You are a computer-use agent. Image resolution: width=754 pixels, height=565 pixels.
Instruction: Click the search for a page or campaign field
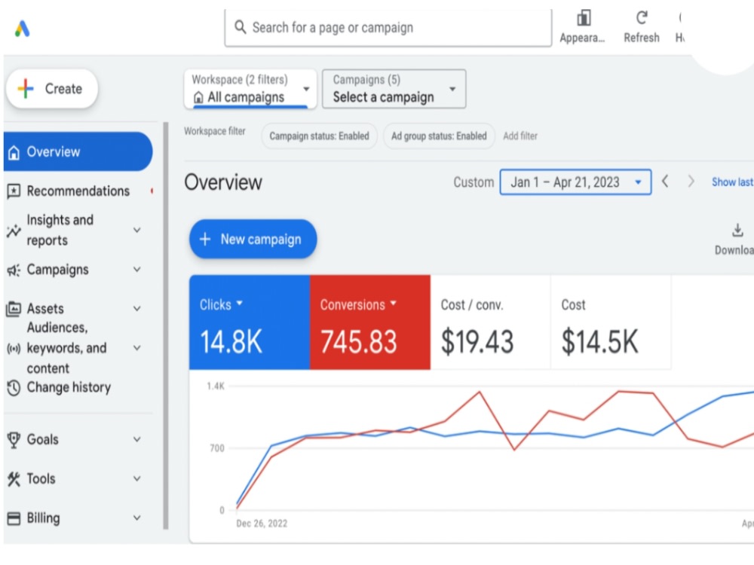388,27
